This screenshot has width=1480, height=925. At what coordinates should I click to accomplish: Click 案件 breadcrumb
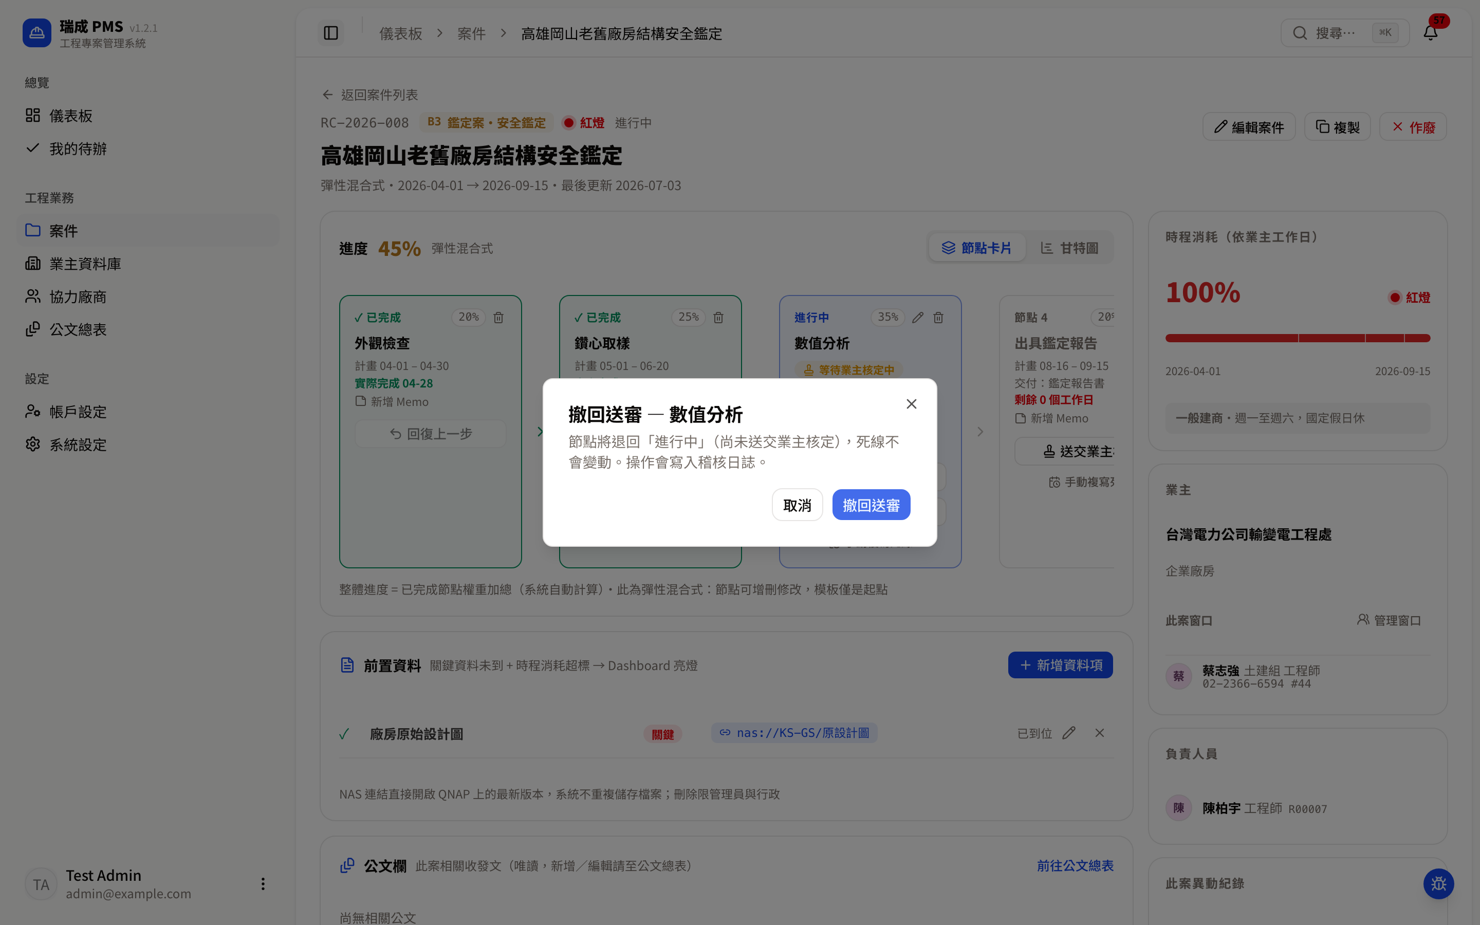tap(472, 33)
